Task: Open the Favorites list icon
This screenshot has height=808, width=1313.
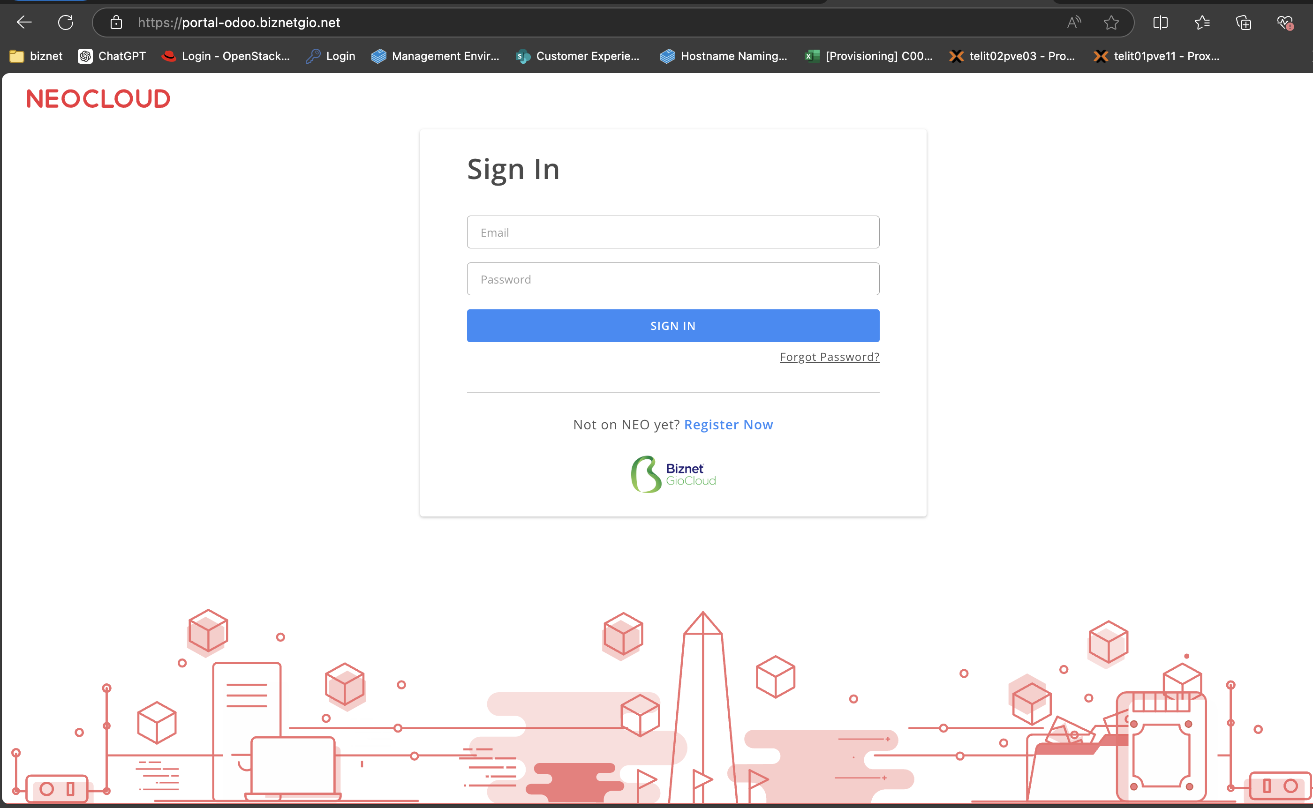Action: click(1202, 22)
